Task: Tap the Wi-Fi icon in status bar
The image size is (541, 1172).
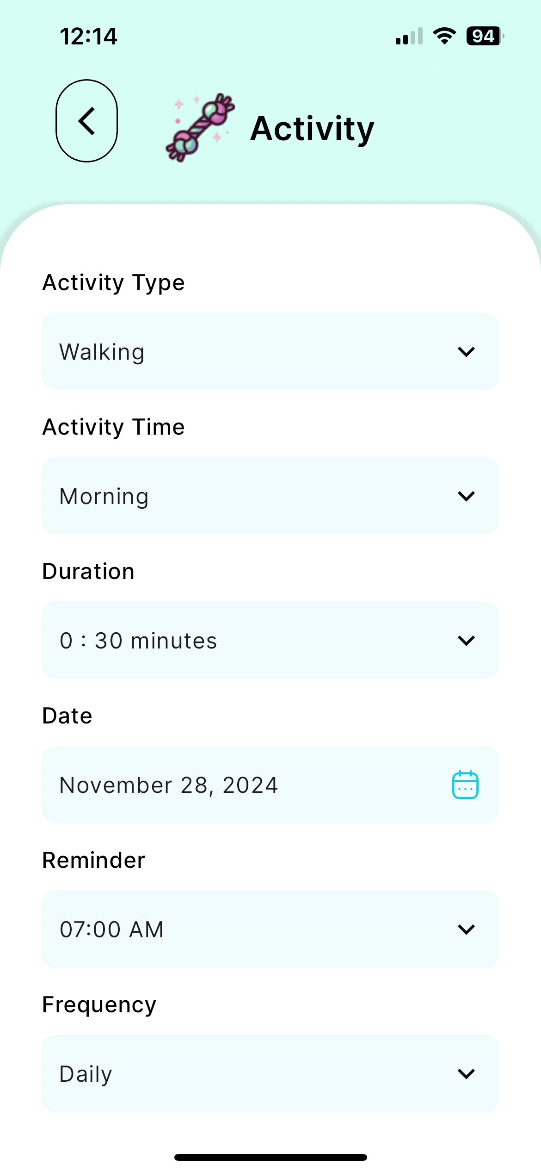Action: click(444, 36)
